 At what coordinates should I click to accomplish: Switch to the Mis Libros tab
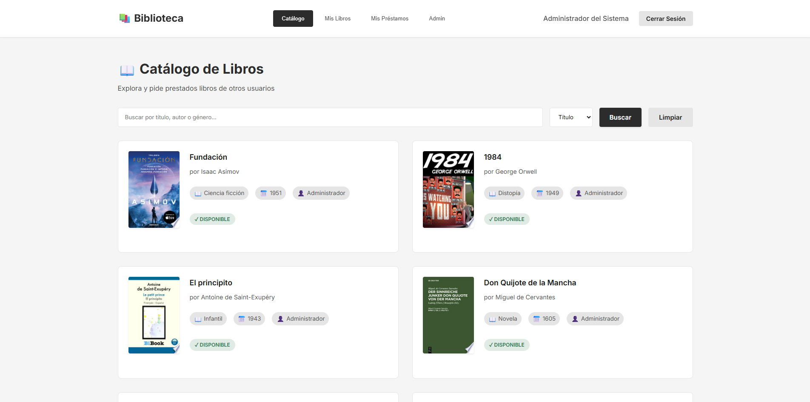point(337,18)
